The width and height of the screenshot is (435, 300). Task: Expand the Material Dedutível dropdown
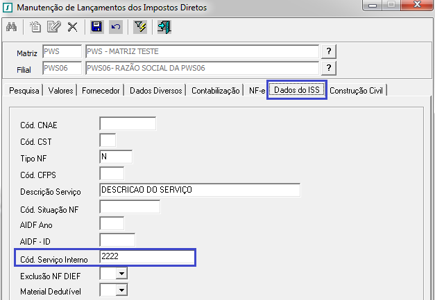(121, 290)
